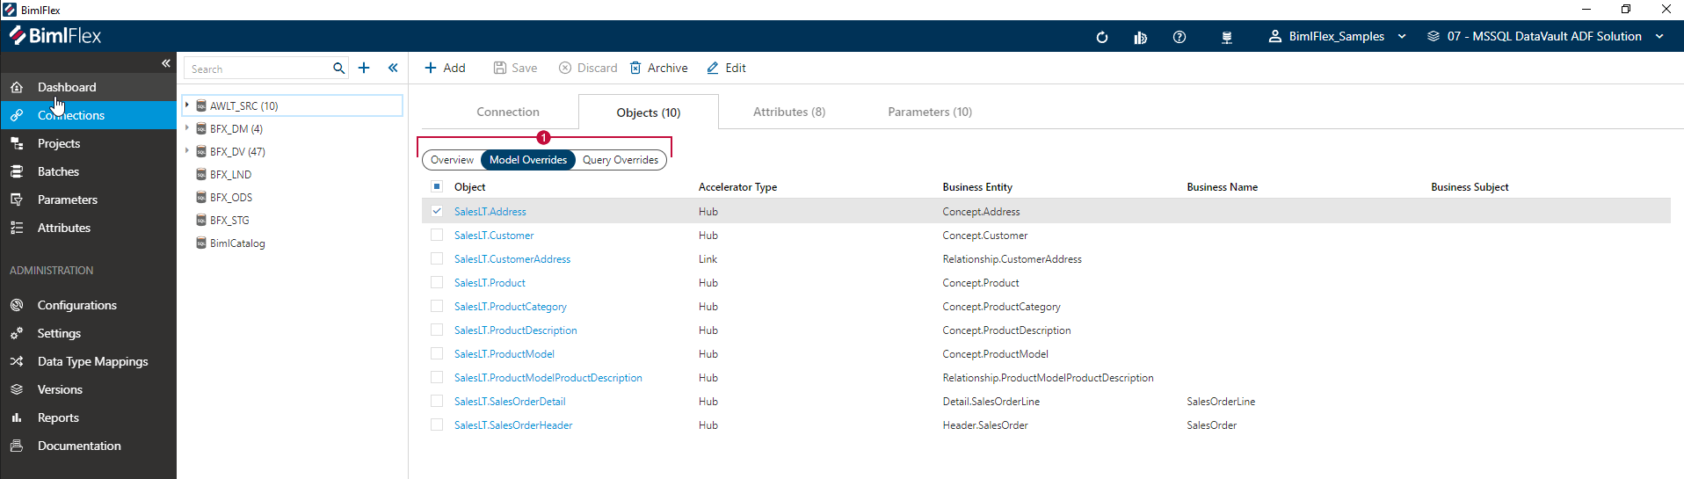The image size is (1684, 479).
Task: Expand the BFX_DV connection node
Action: click(187, 151)
